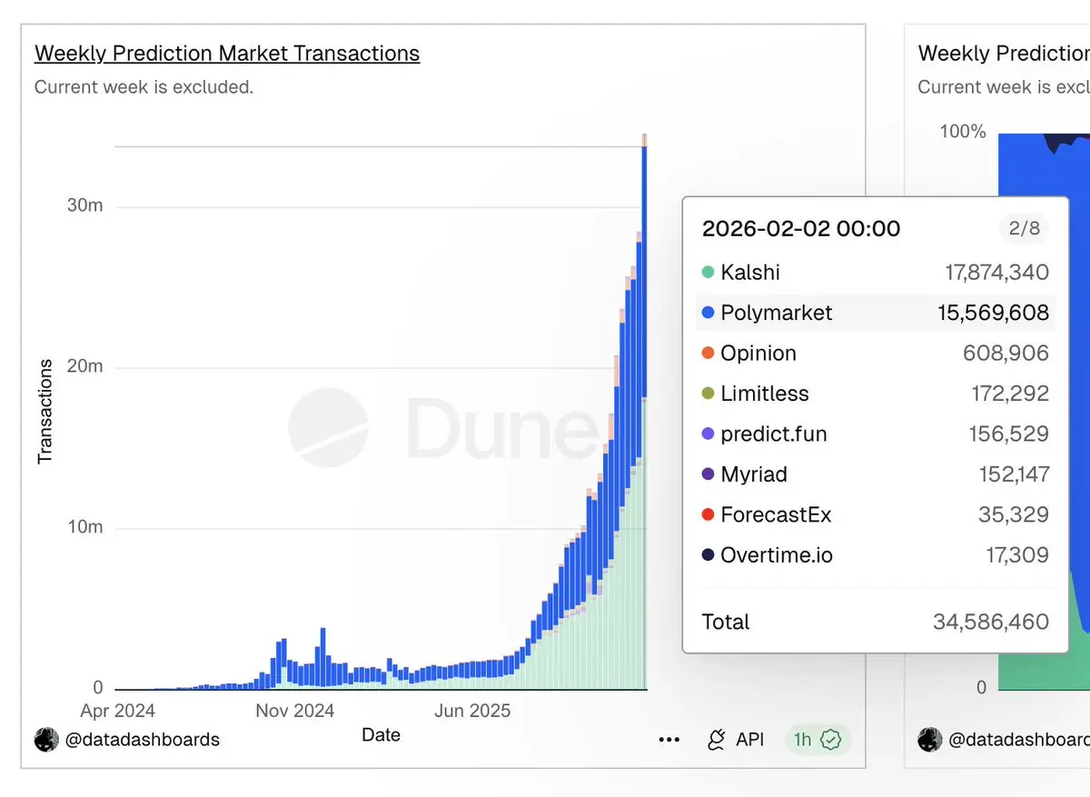Screen dimensions: 1090x797
Task: Click the tallest latest-week bar in chart
Action: (x=644, y=411)
